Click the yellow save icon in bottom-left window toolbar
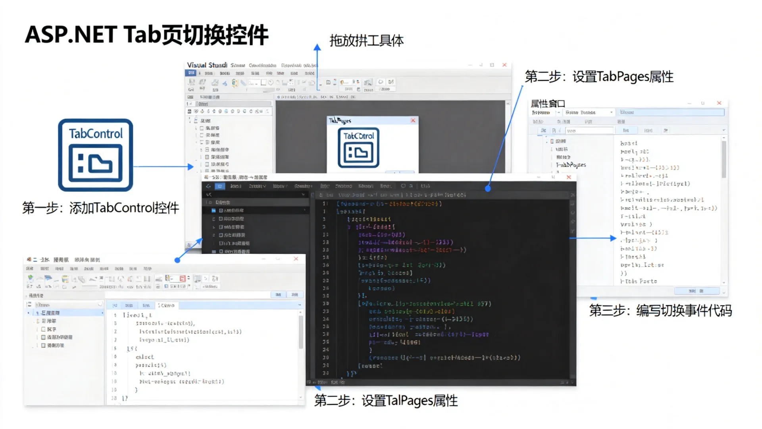The width and height of the screenshot is (762, 429). tap(65, 279)
